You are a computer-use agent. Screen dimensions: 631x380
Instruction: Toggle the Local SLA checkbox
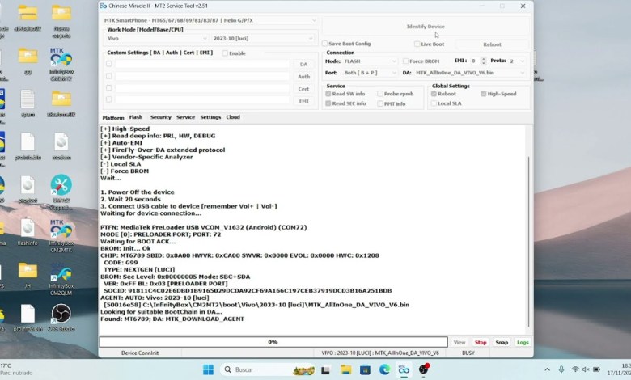click(434, 103)
